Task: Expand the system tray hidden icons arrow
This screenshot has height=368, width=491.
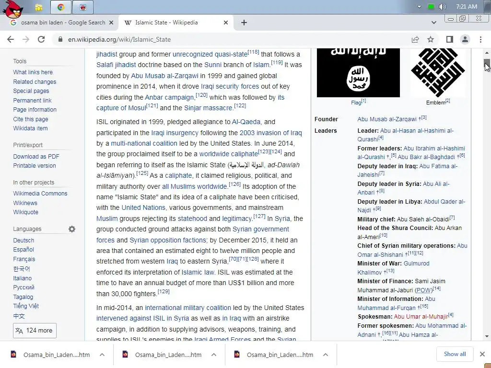Action: pyautogui.click(x=419, y=7)
